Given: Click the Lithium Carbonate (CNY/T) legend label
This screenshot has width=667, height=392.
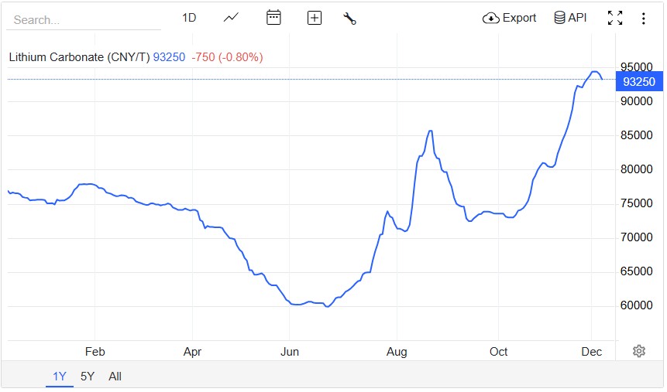Looking at the screenshot, I should [x=79, y=57].
